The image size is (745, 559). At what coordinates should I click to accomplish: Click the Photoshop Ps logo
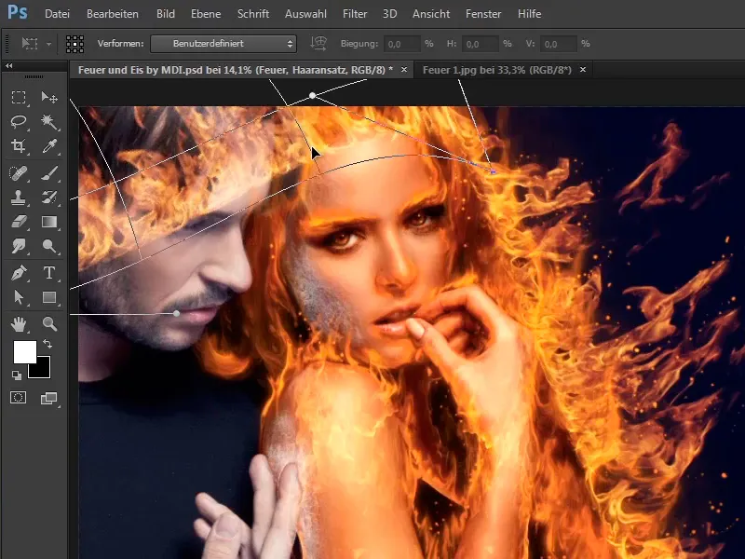coord(18,12)
